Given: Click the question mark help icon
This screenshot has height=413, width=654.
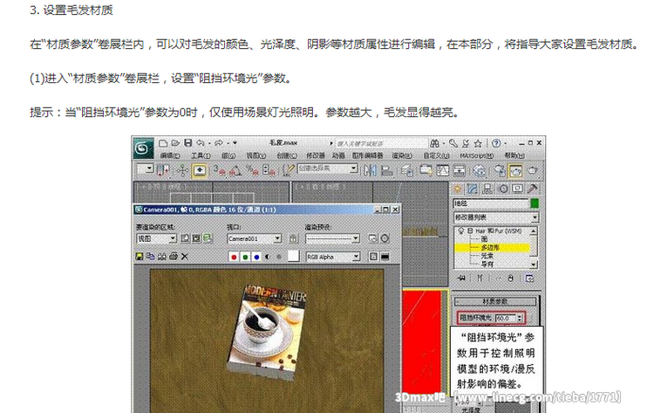Looking at the screenshot, I should point(496,143).
